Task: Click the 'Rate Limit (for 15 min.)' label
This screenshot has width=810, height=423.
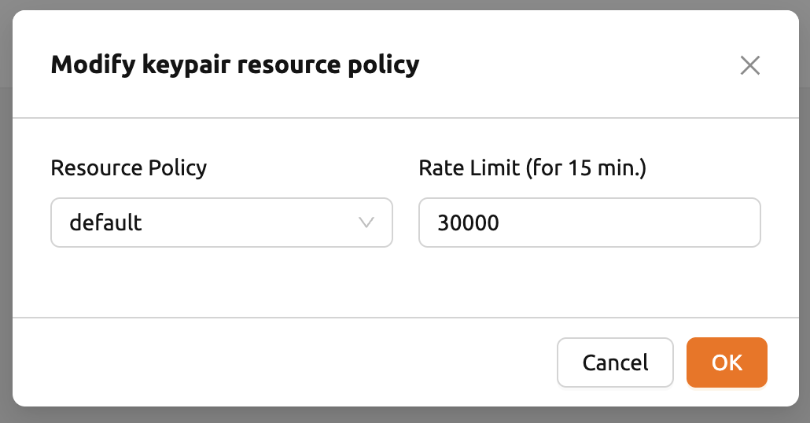Action: click(x=532, y=167)
